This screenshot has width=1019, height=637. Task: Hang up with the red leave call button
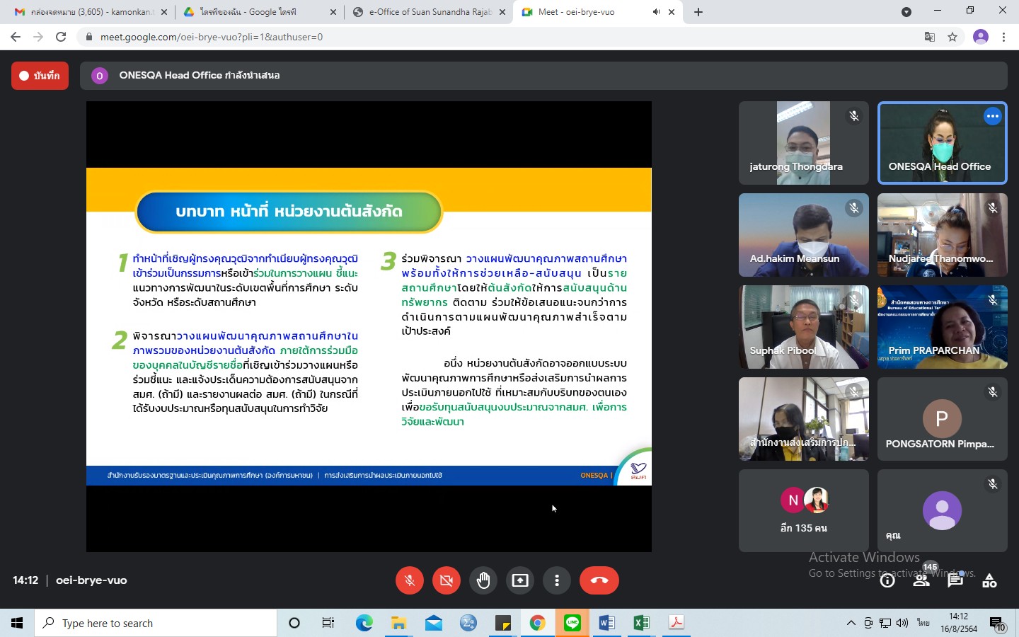pyautogui.click(x=599, y=580)
